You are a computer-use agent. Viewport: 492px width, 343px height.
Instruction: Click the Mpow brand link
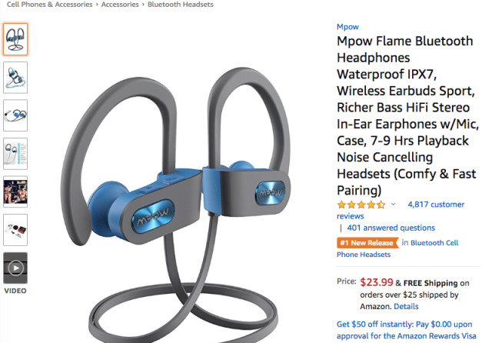pos(347,27)
